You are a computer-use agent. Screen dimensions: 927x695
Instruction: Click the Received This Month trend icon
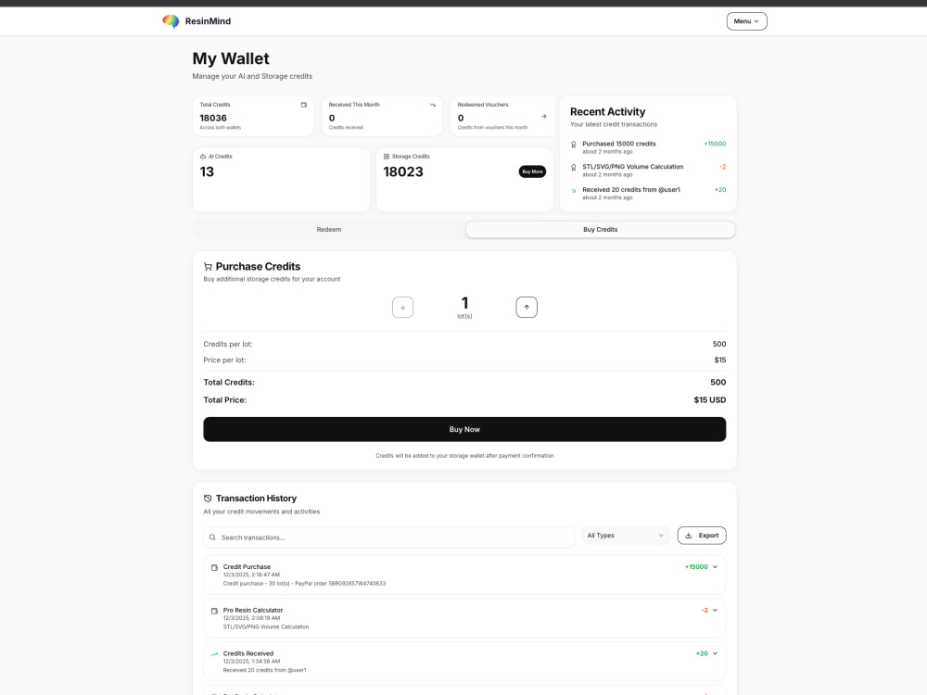click(x=432, y=105)
